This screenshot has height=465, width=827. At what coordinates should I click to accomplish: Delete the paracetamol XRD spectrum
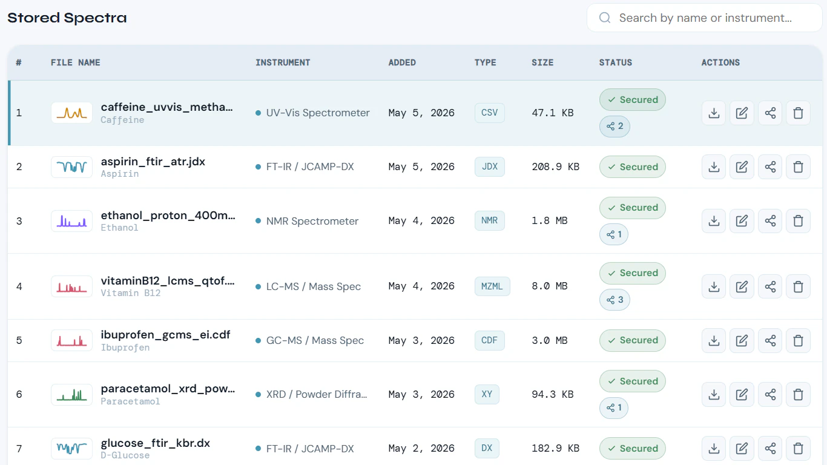tap(798, 395)
